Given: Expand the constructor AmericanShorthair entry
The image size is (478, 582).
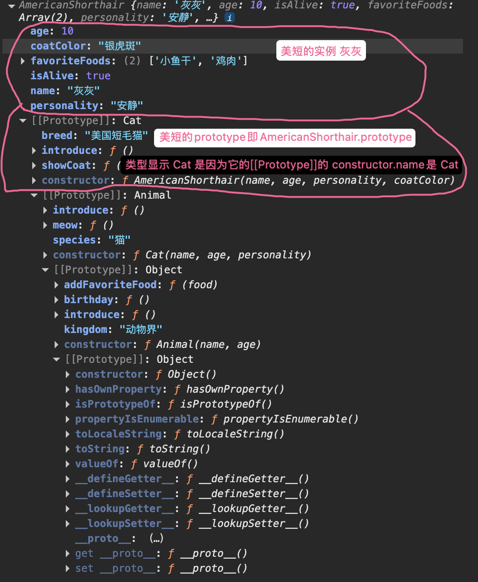Looking at the screenshot, I should pyautogui.click(x=34, y=180).
